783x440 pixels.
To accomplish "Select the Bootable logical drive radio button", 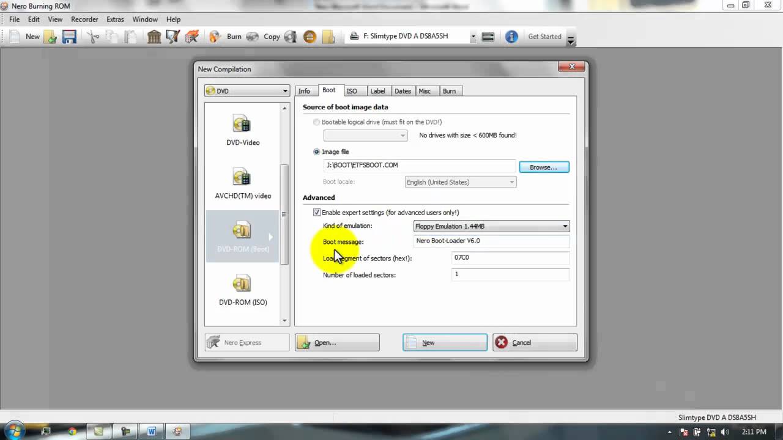I will coord(316,122).
